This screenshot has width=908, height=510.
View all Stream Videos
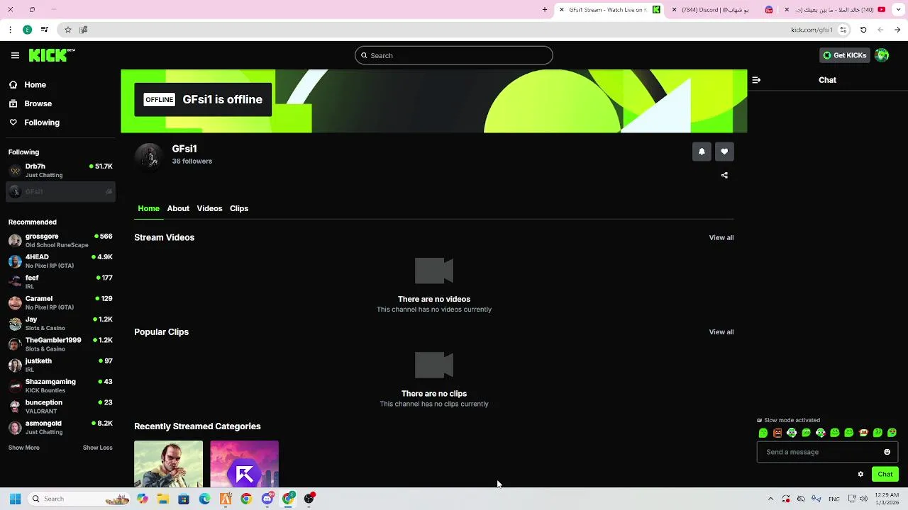(x=721, y=237)
